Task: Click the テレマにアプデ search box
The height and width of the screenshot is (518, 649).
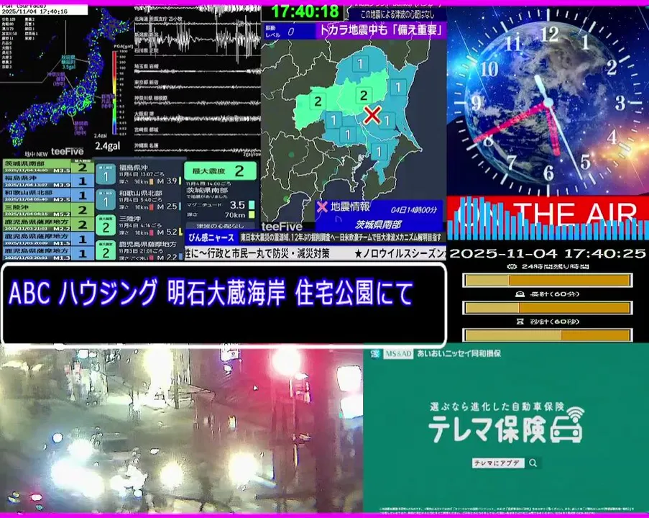Action: click(498, 463)
